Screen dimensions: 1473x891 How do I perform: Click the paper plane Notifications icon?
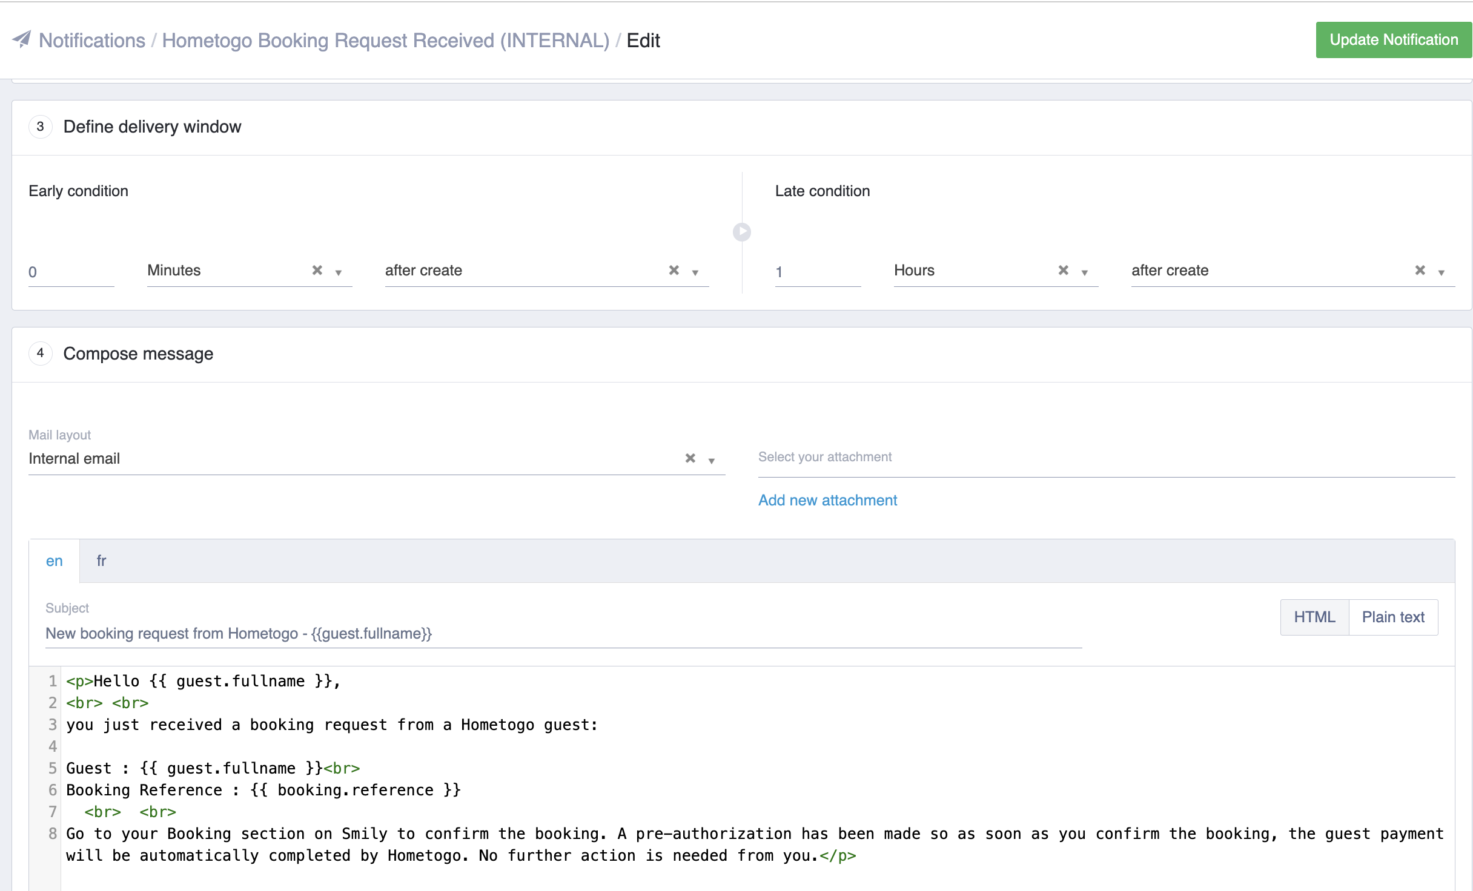coord(22,40)
